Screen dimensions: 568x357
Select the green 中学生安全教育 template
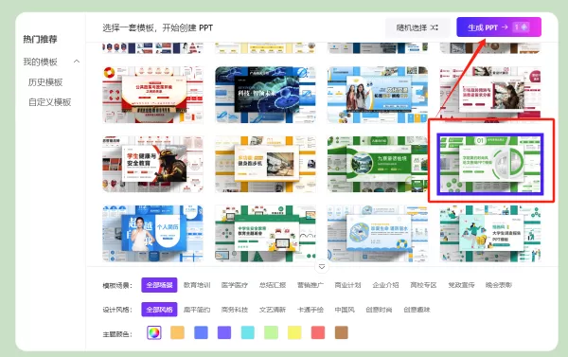pos(265,234)
